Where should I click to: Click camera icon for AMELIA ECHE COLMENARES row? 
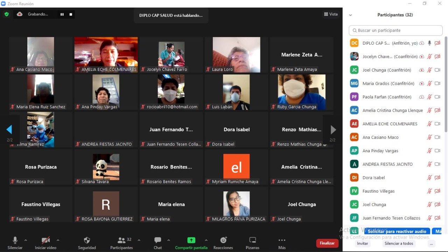click(x=437, y=124)
